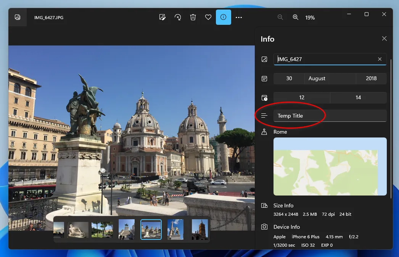Image resolution: width=399 pixels, height=257 pixels.
Task: Click the ISO 32 value
Action: pyautogui.click(x=308, y=245)
